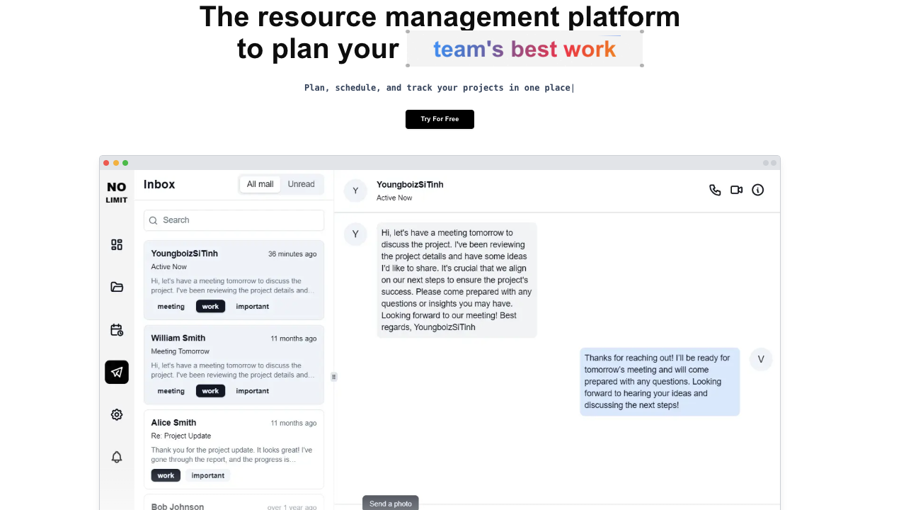
Task: Focus the inbox Search field
Action: (x=234, y=220)
